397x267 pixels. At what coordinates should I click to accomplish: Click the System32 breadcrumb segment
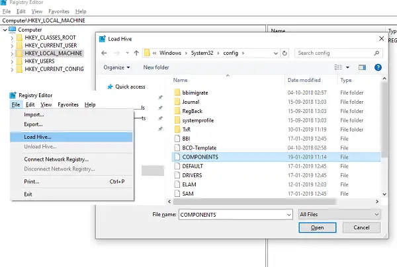tap(202, 53)
